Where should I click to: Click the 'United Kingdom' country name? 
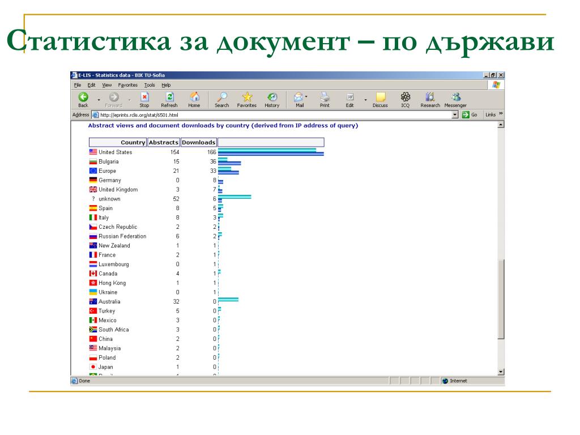(x=118, y=189)
